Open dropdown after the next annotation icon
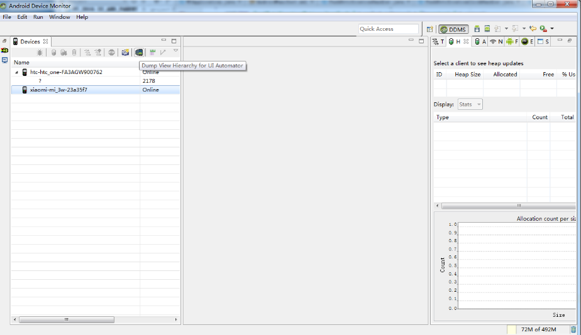581x335 pixels. click(507, 29)
